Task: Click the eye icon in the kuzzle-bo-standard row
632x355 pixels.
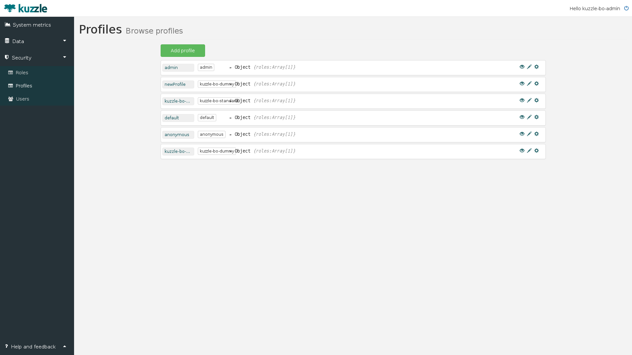Action: click(522, 100)
